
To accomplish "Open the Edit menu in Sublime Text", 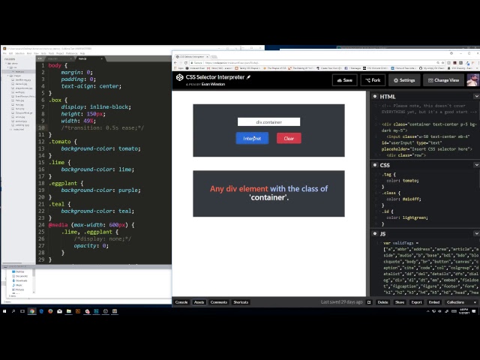I will (10, 53).
